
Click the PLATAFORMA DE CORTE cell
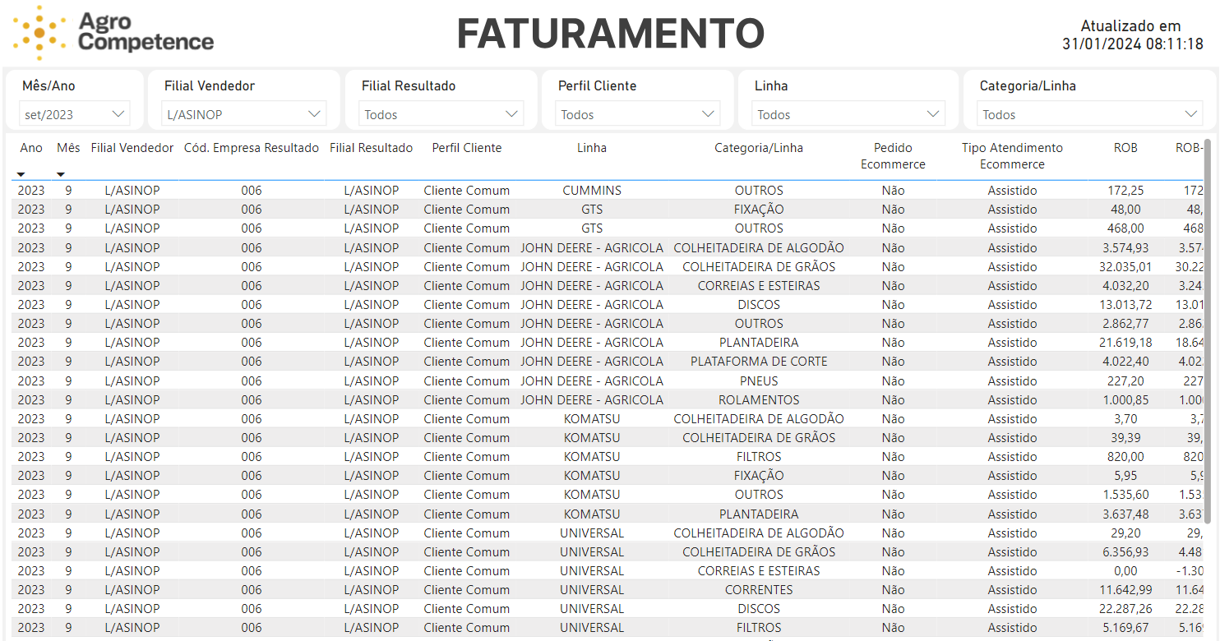(x=759, y=362)
